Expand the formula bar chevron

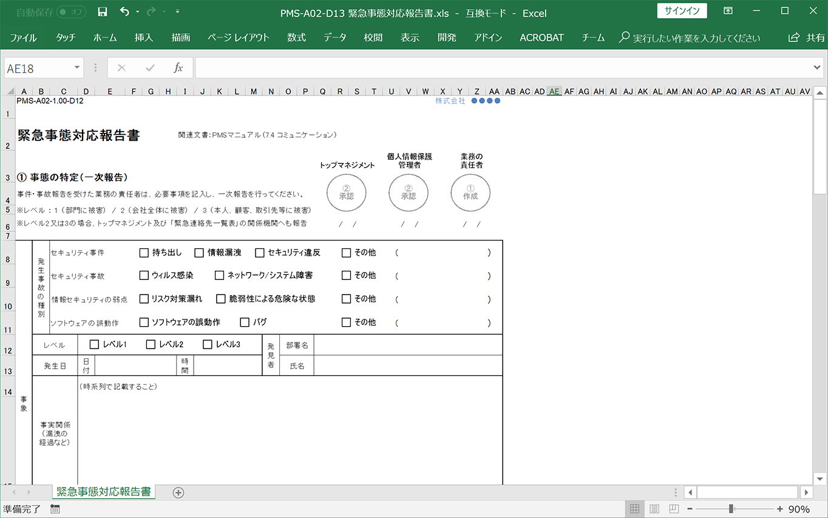[x=816, y=68]
